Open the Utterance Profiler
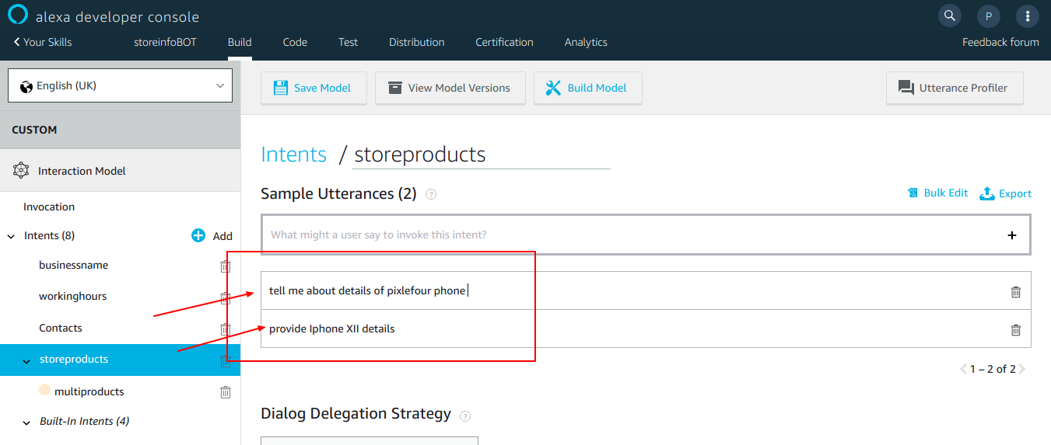Screen dimensions: 1051x445 (954, 88)
